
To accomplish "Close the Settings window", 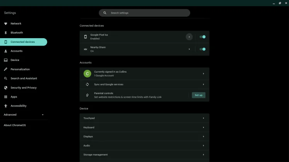I will pyautogui.click(x=286, y=3).
